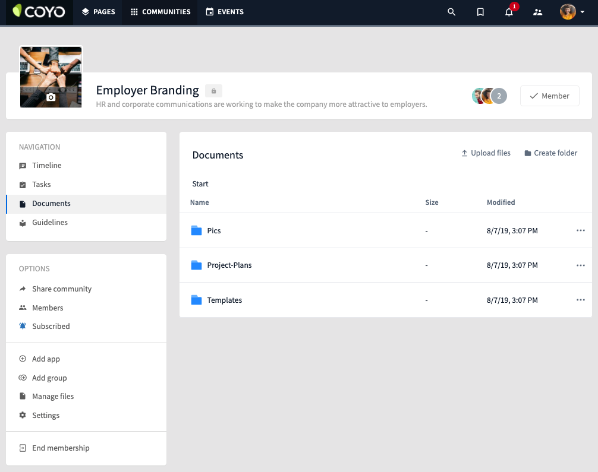Click the COYO logo
This screenshot has width=598, height=472.
[39, 12]
